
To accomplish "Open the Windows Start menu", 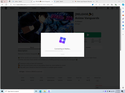I will [2, 91].
